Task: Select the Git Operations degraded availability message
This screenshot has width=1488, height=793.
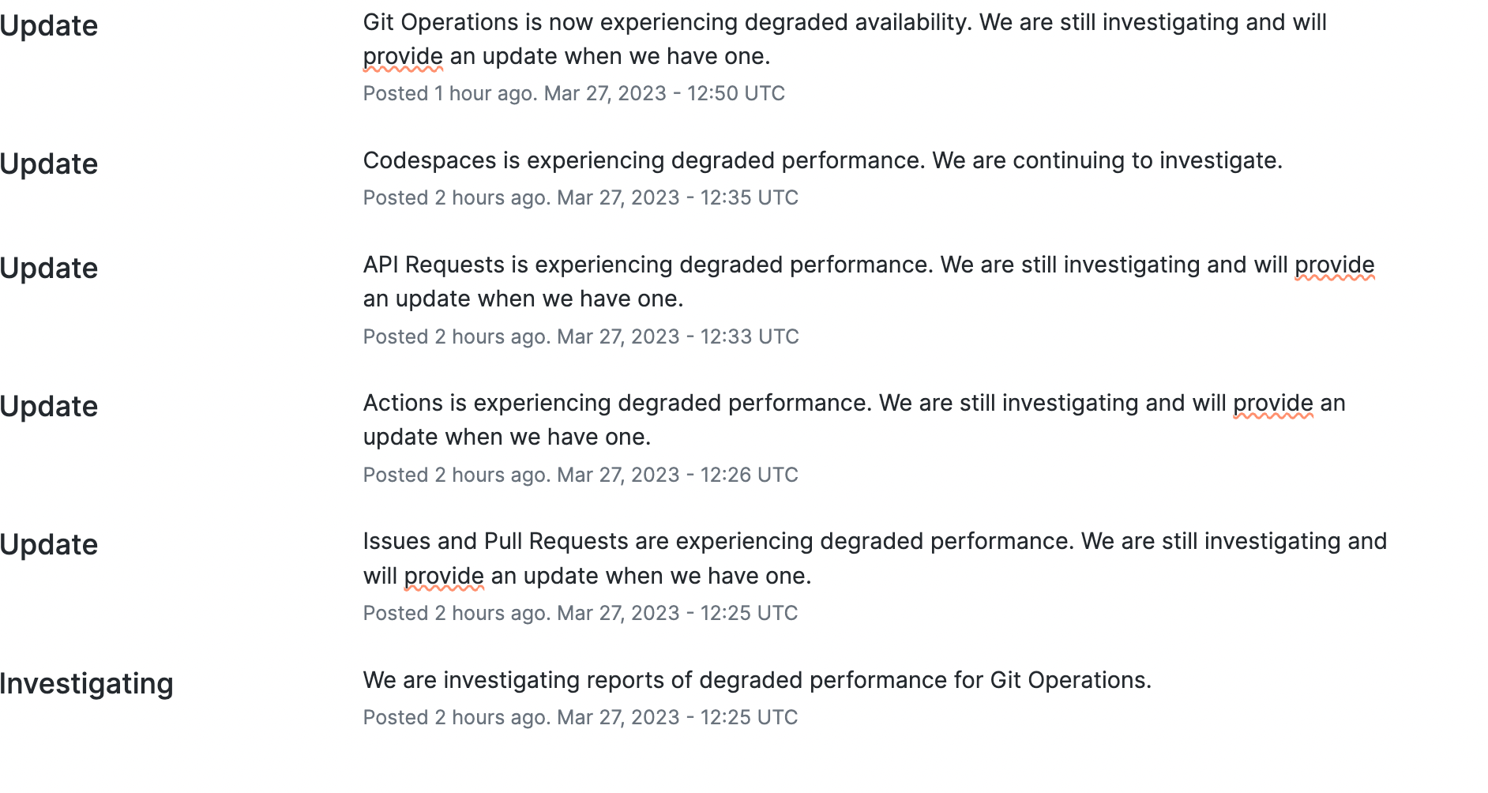Action: coord(844,39)
